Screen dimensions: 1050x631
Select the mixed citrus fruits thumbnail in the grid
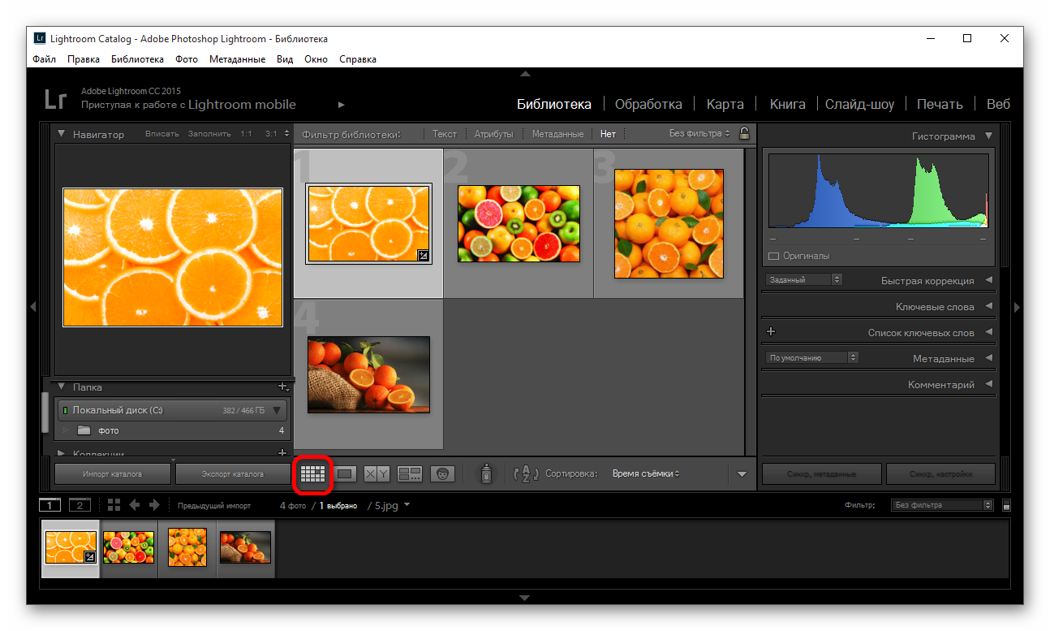click(x=519, y=223)
